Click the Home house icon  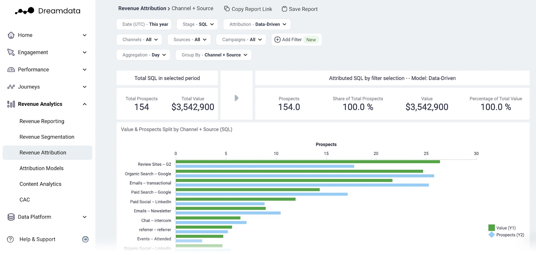(11, 35)
